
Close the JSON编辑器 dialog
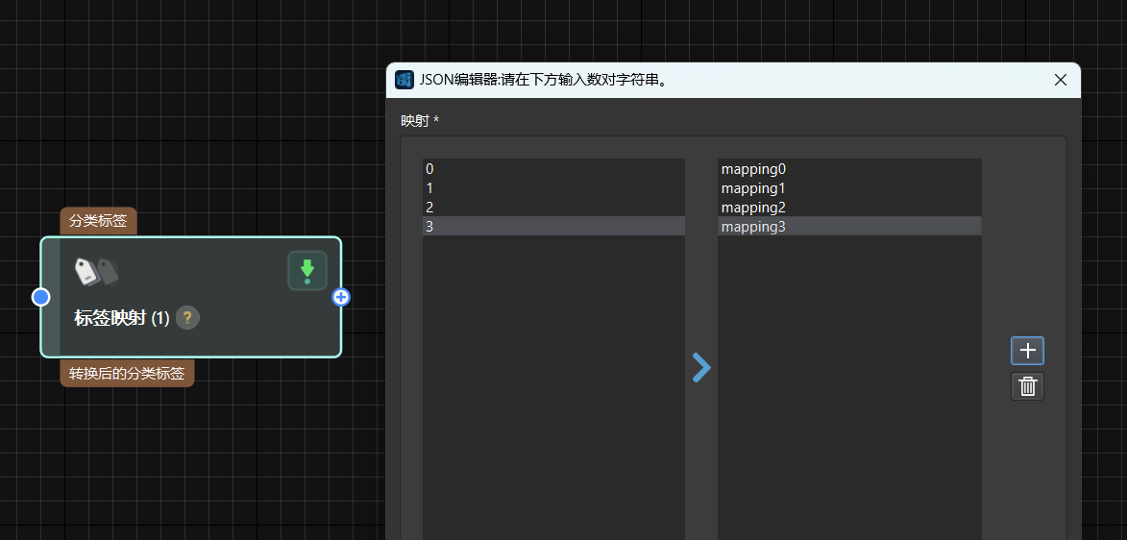[1061, 80]
